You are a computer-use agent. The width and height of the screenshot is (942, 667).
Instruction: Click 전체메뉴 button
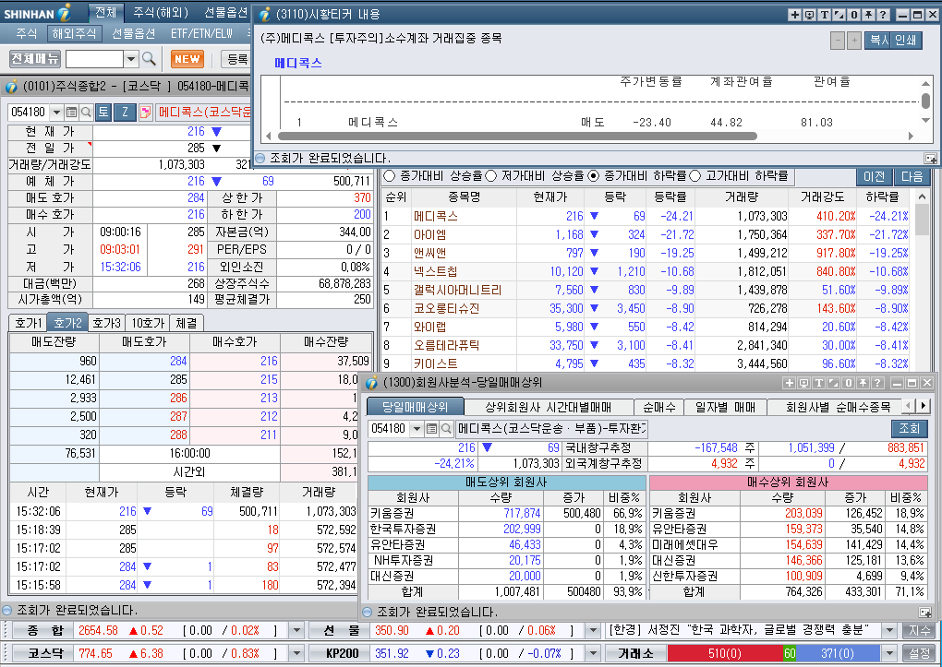pyautogui.click(x=35, y=59)
